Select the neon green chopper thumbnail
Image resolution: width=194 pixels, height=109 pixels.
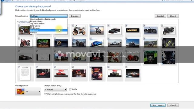[169, 43]
